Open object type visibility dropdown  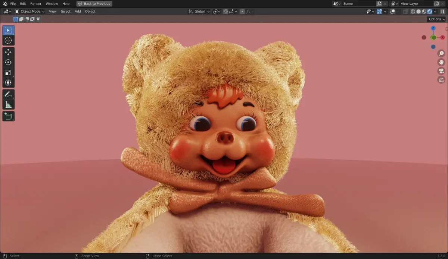pos(370,12)
